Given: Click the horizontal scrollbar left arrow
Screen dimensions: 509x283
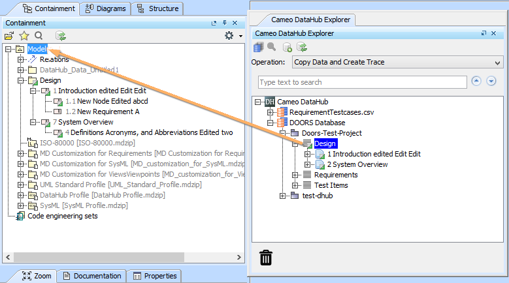Looking at the screenshot, I should [x=8, y=258].
